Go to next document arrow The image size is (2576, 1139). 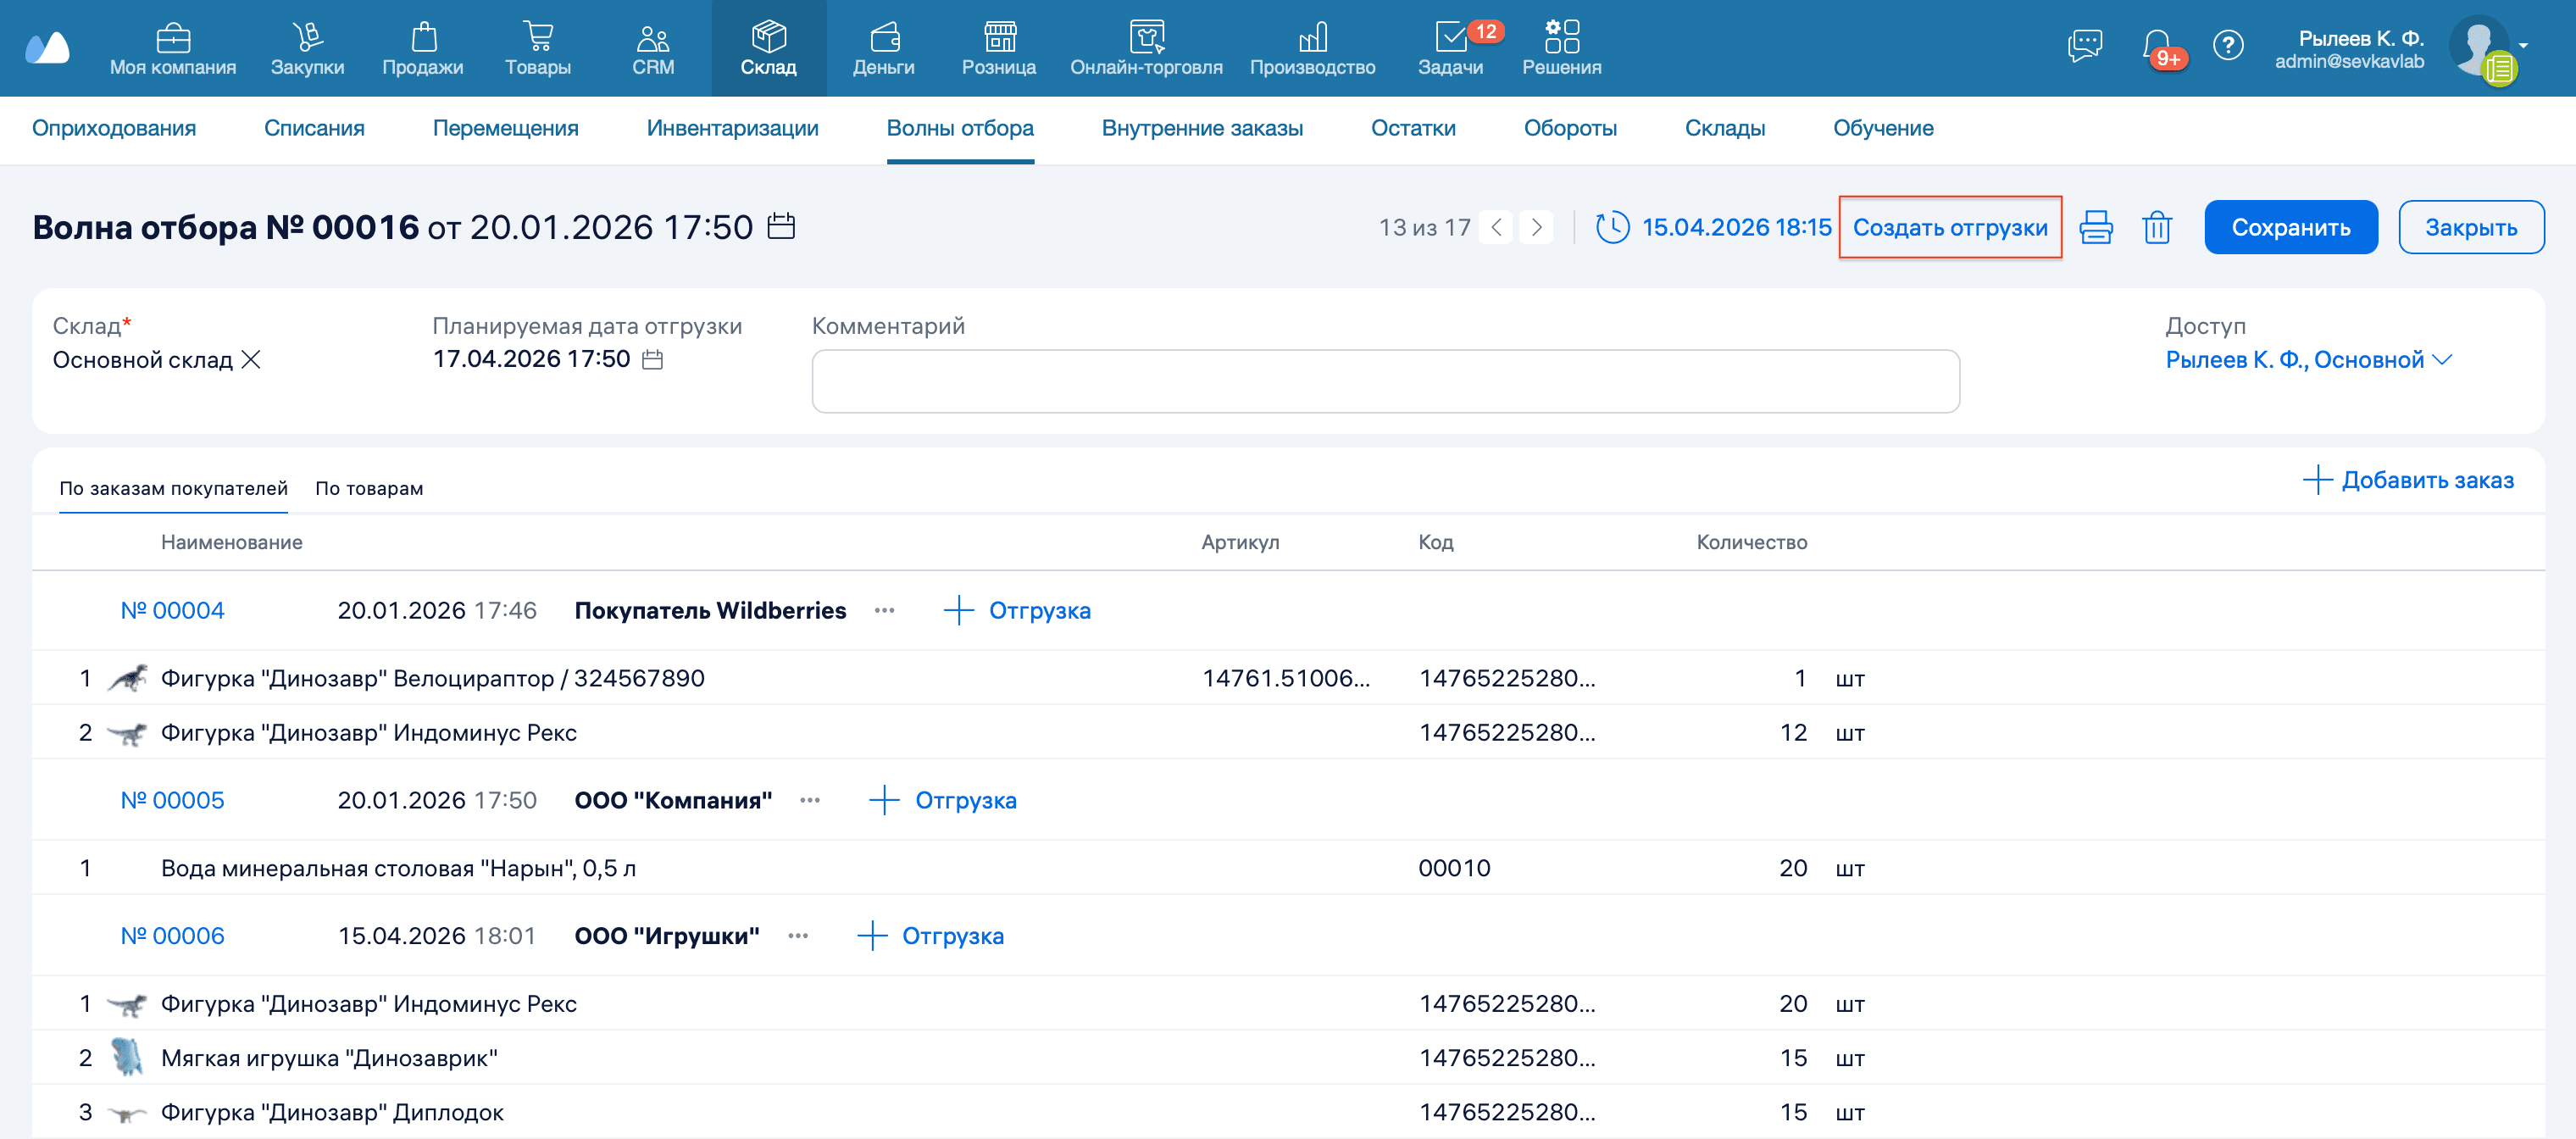point(1536,227)
